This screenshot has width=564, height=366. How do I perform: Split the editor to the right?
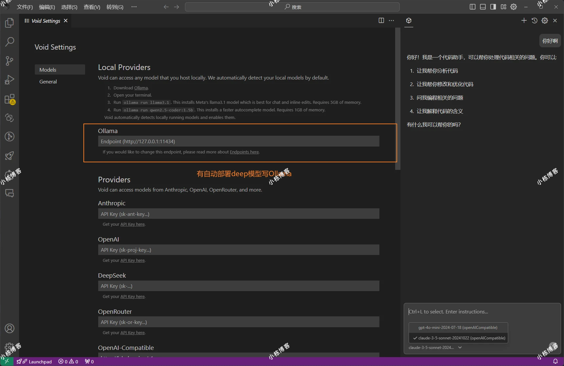pos(381,21)
